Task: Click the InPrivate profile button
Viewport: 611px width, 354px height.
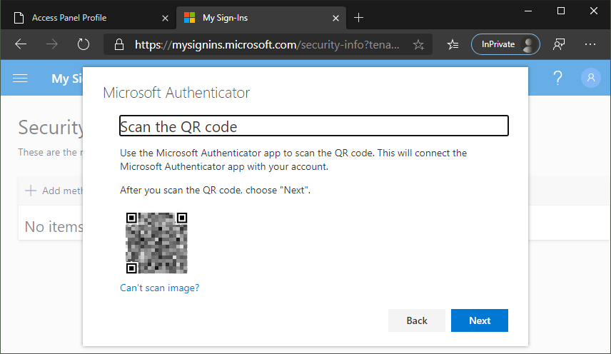Action: click(505, 44)
